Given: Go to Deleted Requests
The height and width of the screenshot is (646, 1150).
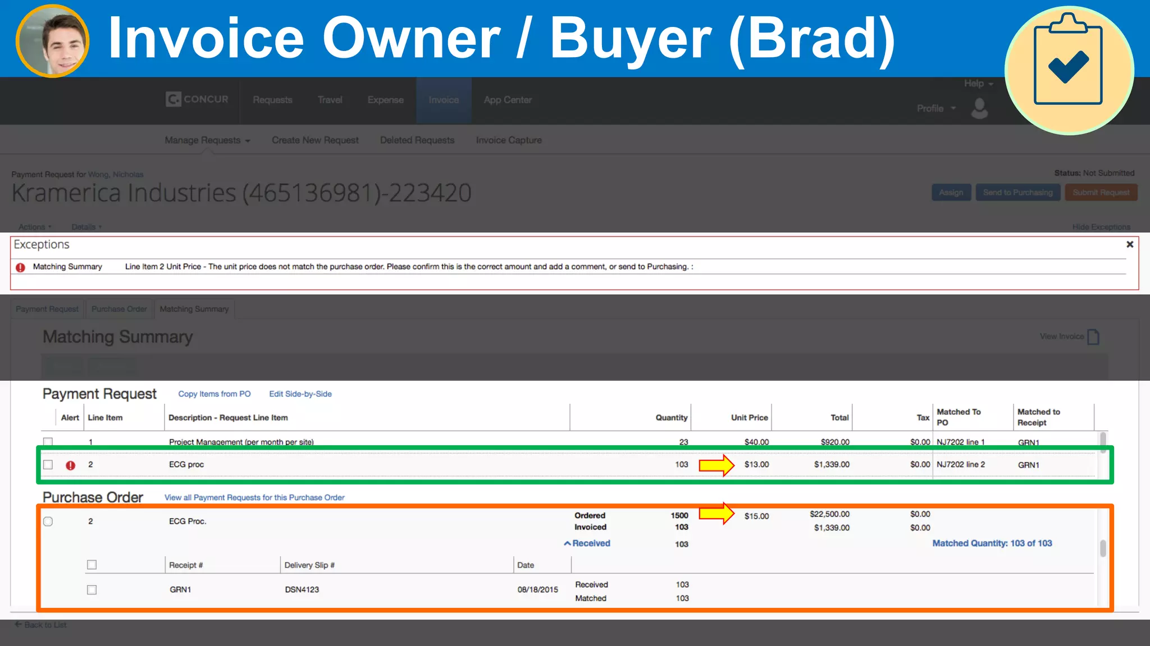Looking at the screenshot, I should tap(417, 140).
